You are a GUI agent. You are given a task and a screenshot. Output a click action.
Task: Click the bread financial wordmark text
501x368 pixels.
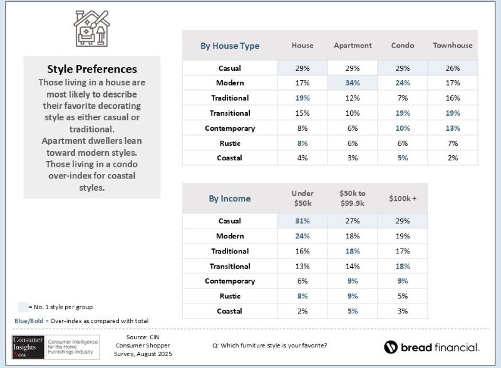pos(440,347)
